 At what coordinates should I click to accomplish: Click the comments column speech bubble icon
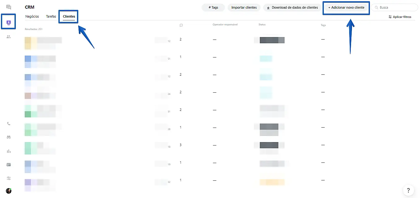(181, 25)
